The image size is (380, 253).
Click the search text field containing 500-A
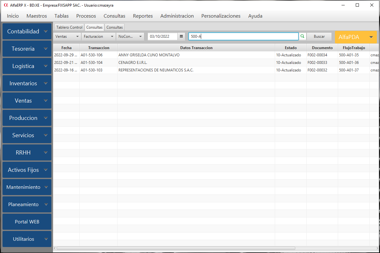pyautogui.click(x=243, y=37)
